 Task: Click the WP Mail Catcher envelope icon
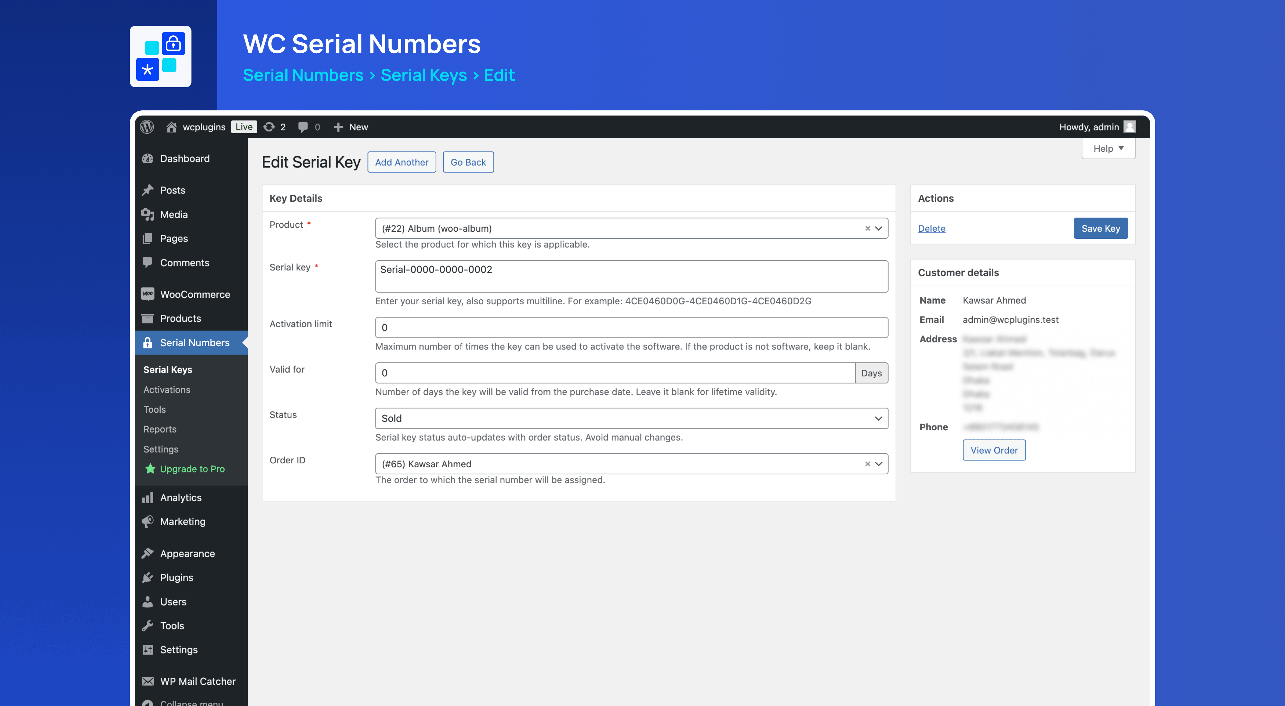coord(148,681)
